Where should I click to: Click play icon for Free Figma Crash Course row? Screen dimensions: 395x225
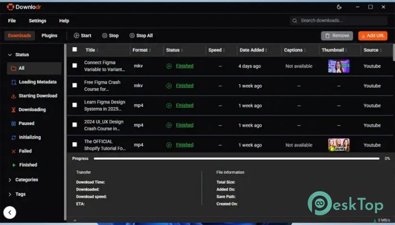coord(169,86)
